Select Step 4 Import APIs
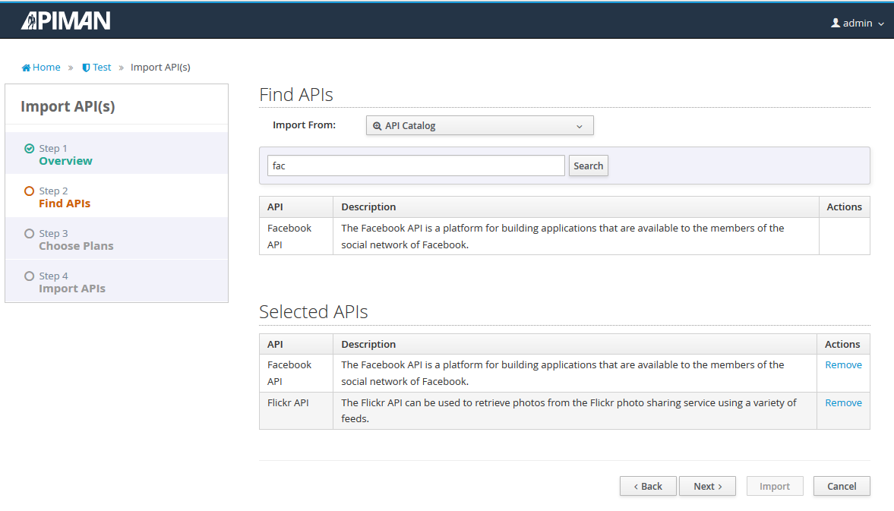The image size is (894, 511). pos(116,282)
